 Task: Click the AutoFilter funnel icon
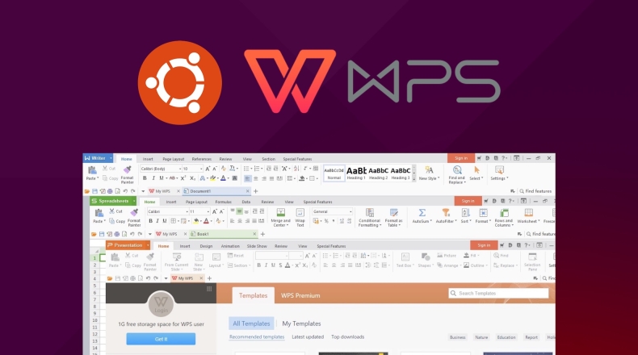(445, 214)
